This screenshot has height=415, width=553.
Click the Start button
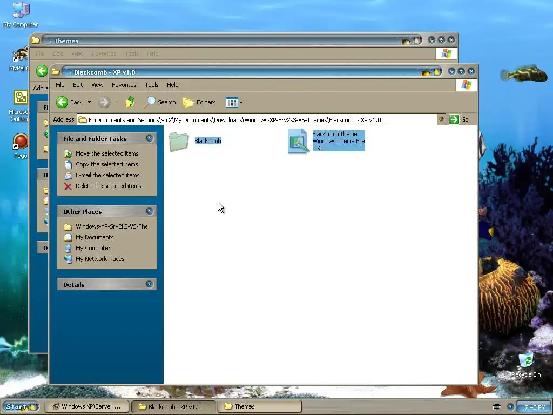pyautogui.click(x=20, y=406)
